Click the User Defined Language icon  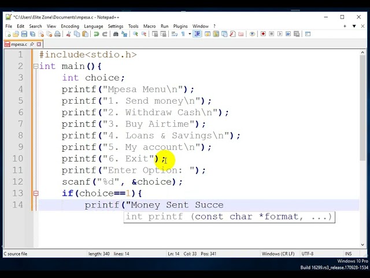tap(208, 34)
